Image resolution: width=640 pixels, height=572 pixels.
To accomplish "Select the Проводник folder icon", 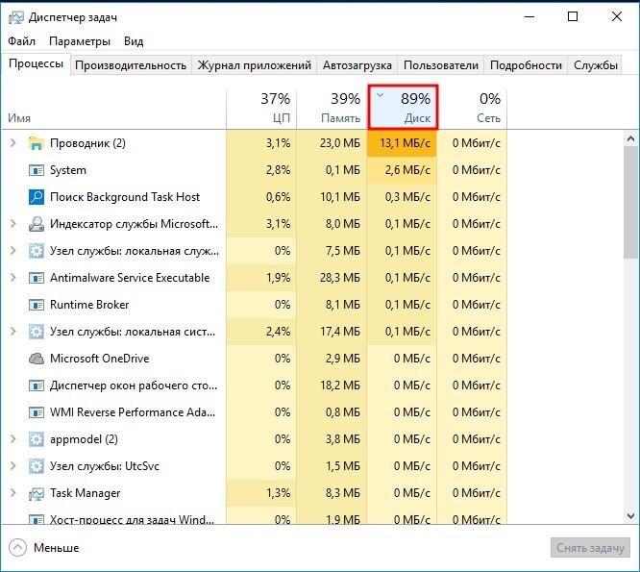I will click(37, 143).
